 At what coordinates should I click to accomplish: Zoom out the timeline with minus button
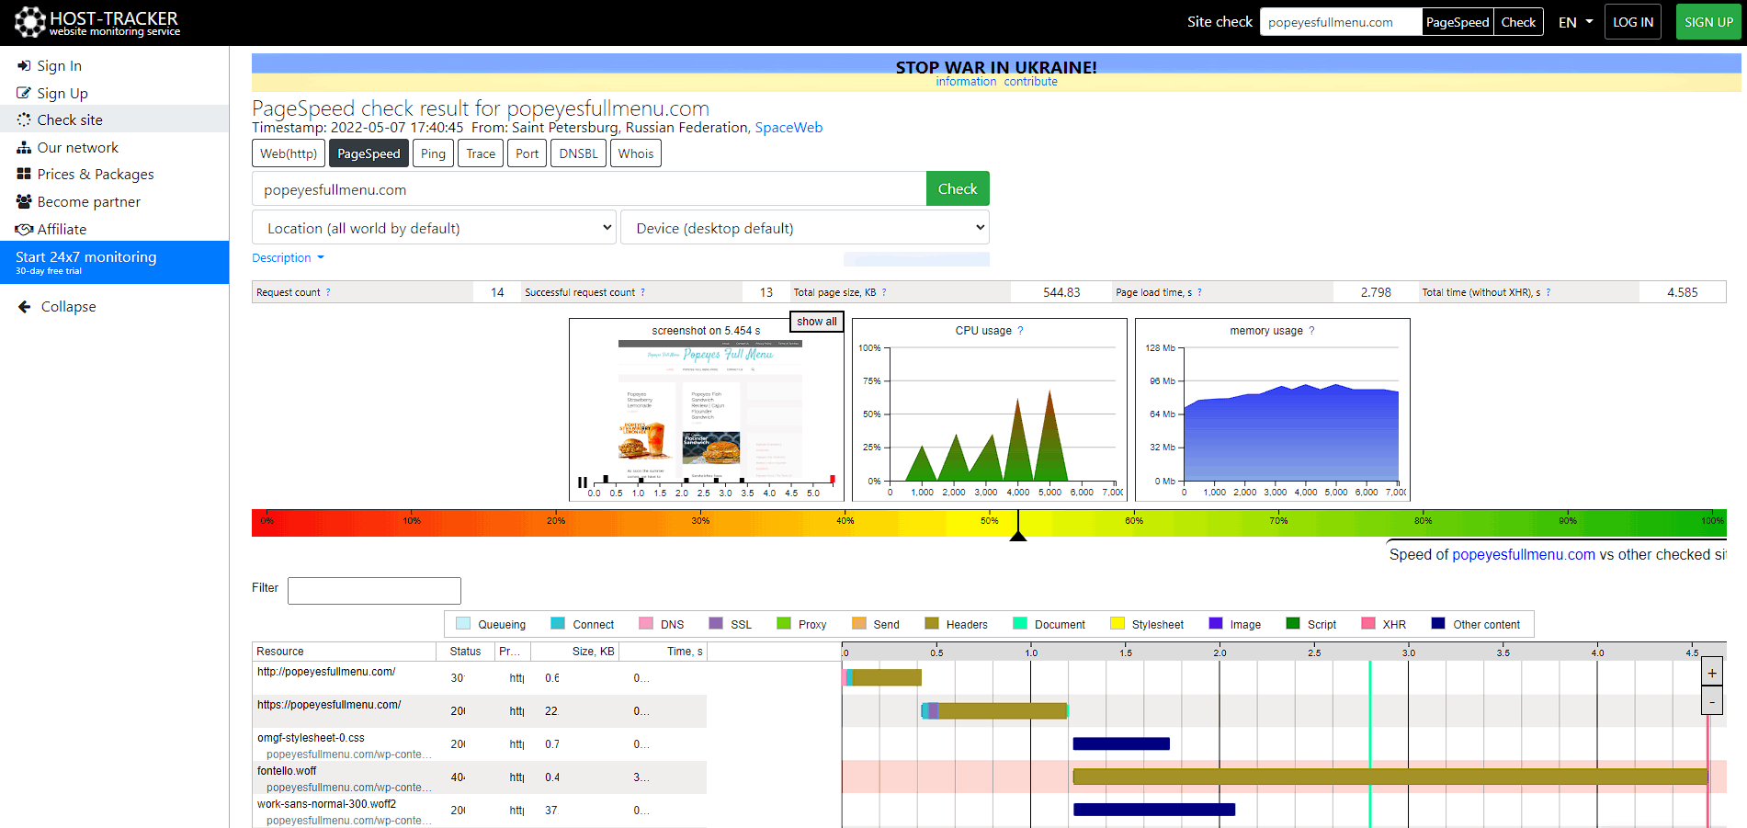point(1712,701)
